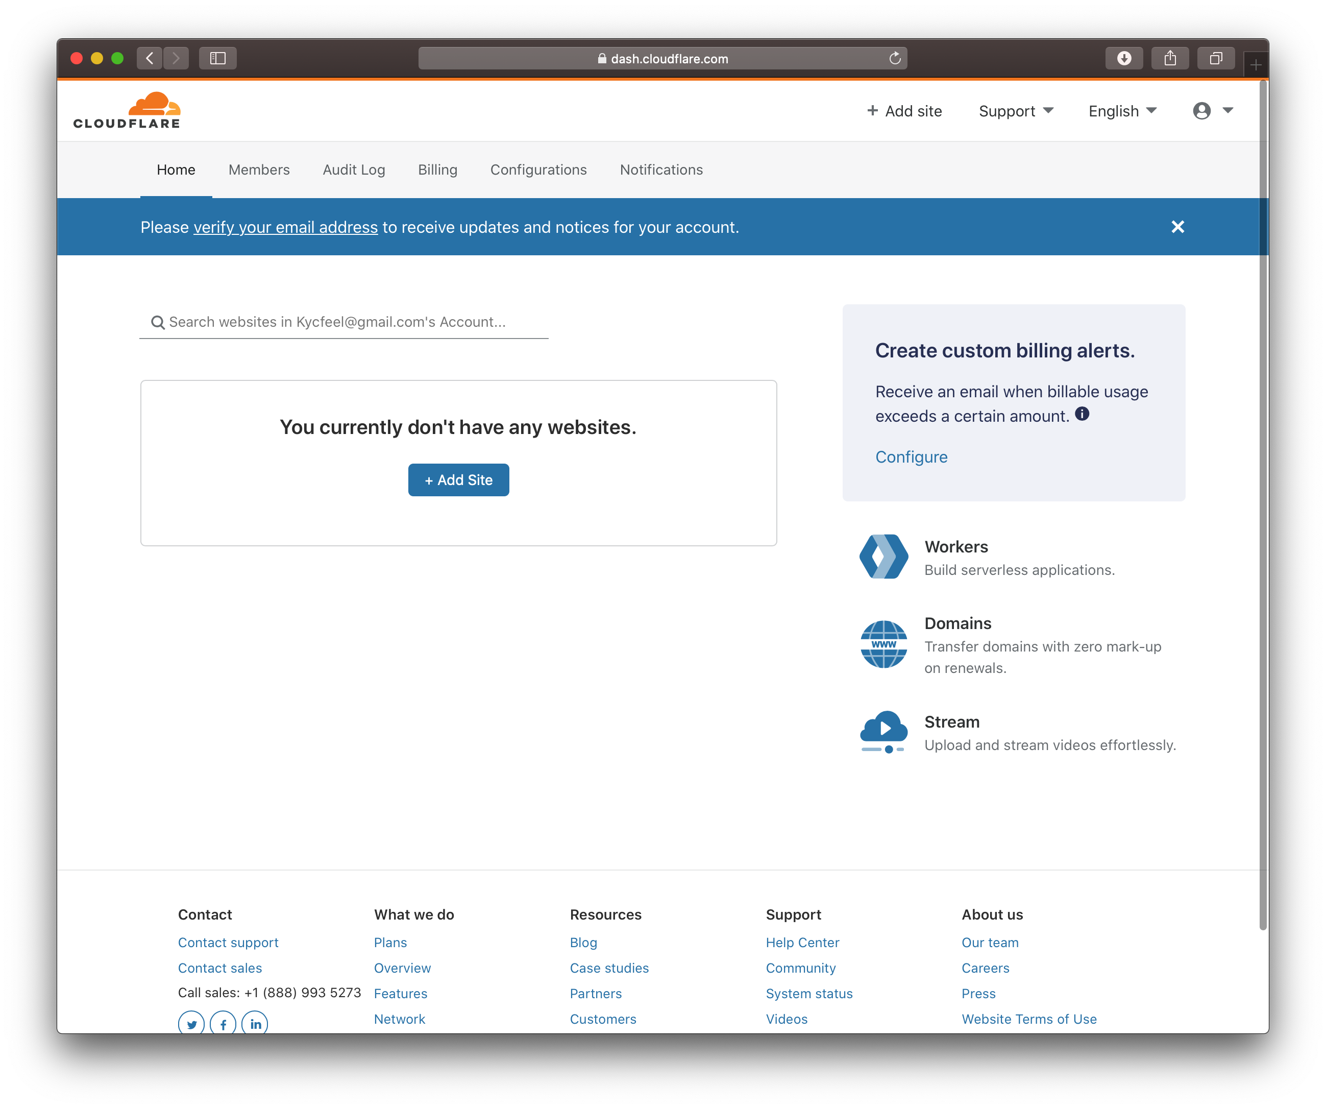Reload the page with the refresh icon
Viewport: 1326px width, 1109px height.
(895, 58)
